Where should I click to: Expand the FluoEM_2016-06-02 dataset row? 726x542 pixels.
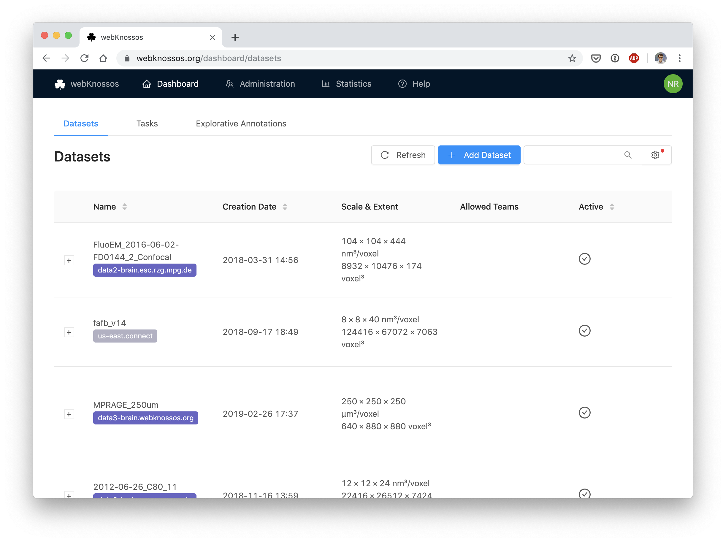(x=69, y=261)
